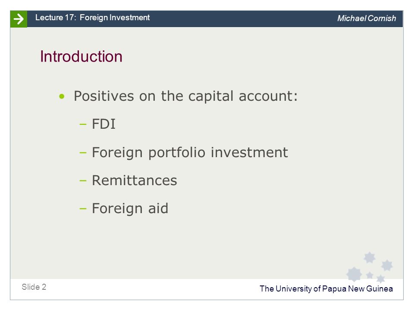Click the word 'capital' in the main bullet
This screenshot has width=414, height=310.
pyautogui.click(x=211, y=96)
